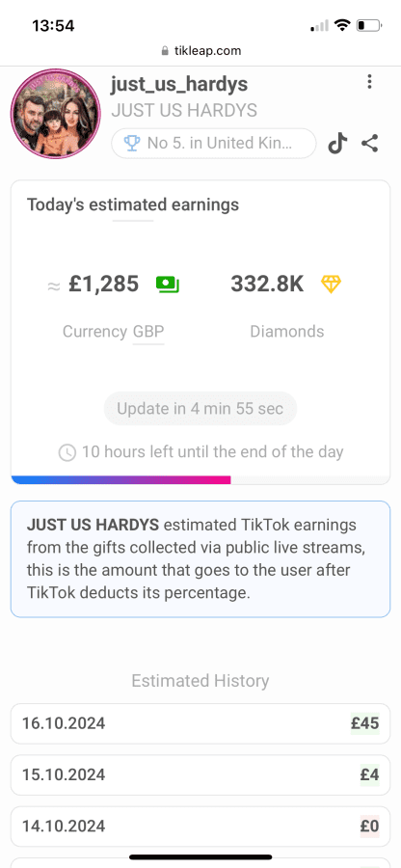Click the trophy icon in ranking pill
The width and height of the screenshot is (401, 868).
[132, 144]
